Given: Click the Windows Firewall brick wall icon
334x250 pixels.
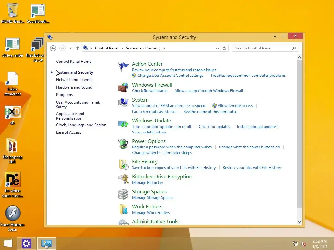Looking at the screenshot, I should point(123,88).
